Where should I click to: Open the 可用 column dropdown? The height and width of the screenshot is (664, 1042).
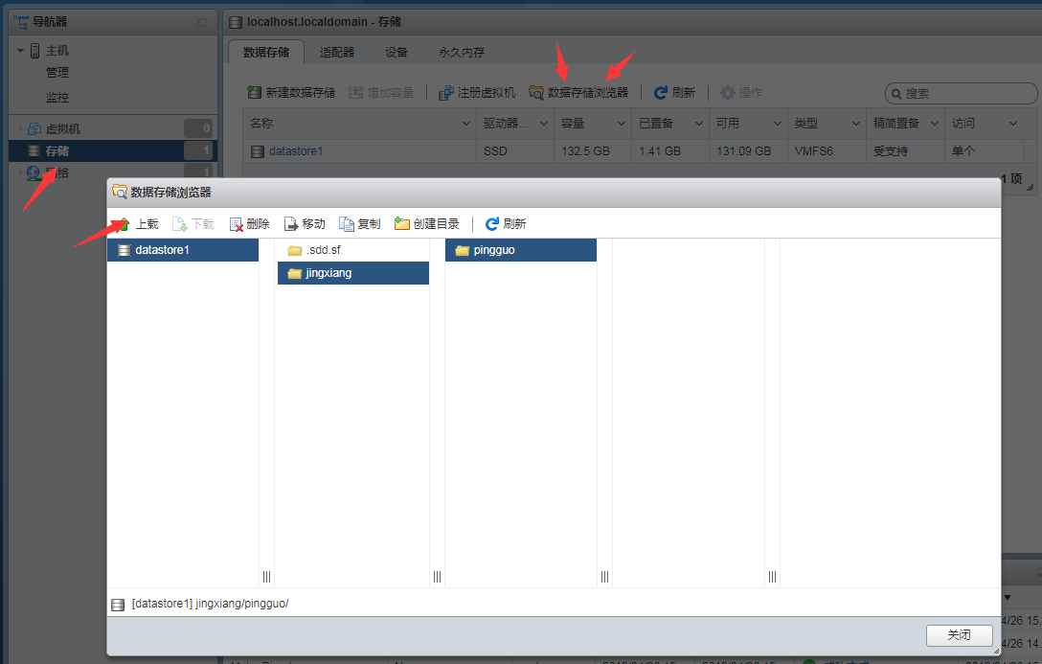pyautogui.click(x=778, y=124)
